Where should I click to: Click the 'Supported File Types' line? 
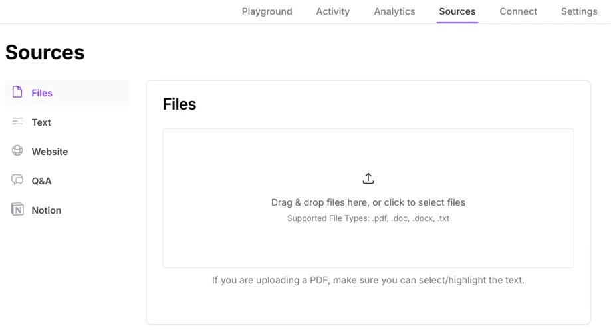click(x=368, y=218)
